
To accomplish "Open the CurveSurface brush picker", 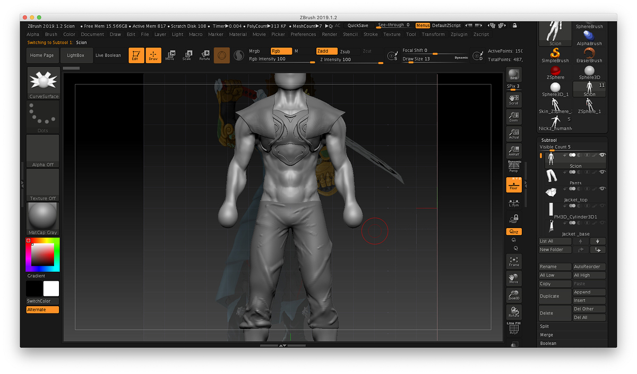I will pos(43,83).
